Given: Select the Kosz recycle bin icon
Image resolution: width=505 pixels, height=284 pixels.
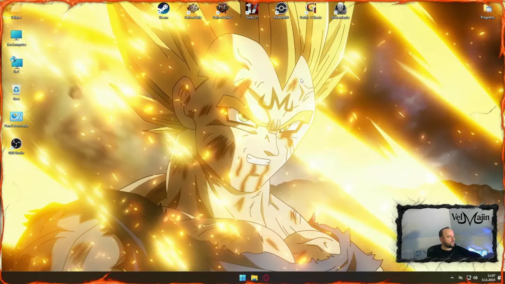Looking at the screenshot, I should [x=16, y=92].
